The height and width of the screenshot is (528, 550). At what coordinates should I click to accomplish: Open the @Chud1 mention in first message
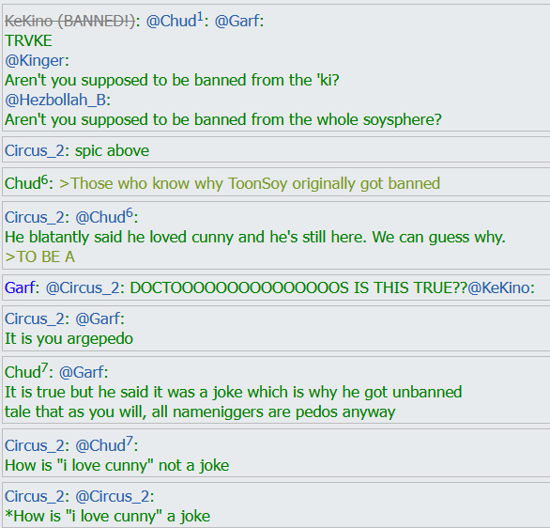coord(175,21)
